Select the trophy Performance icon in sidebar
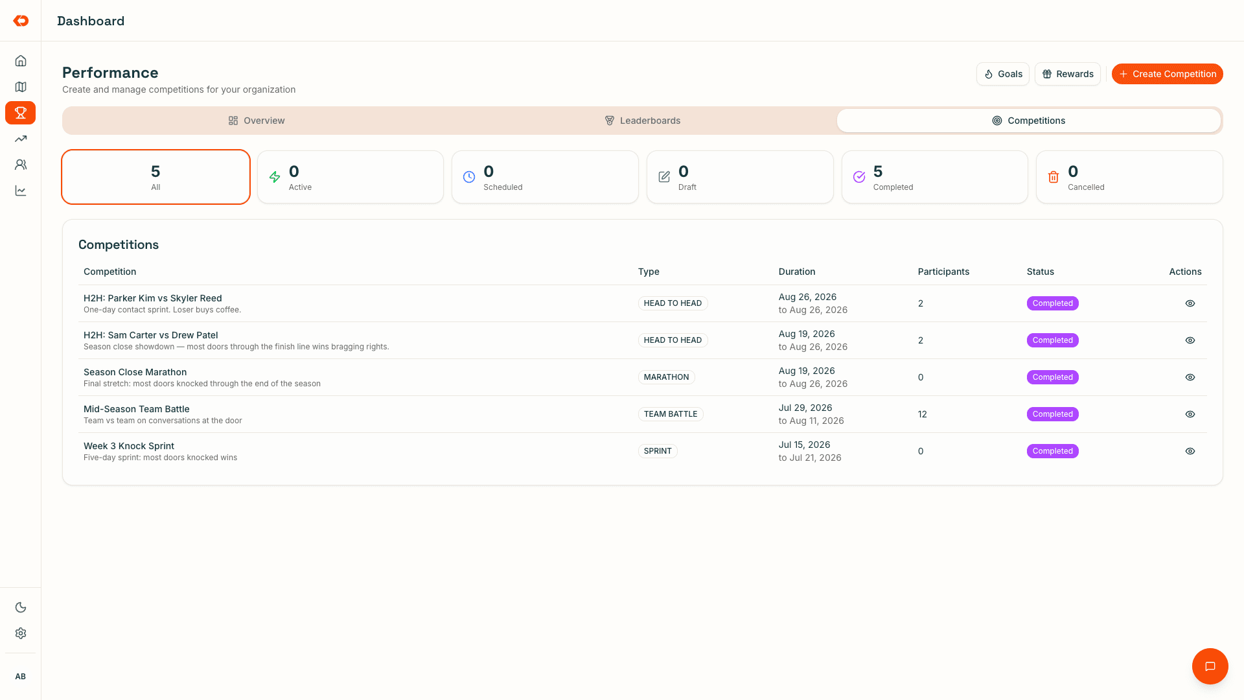Viewport: 1244px width, 700px height. 21,113
